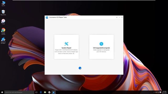Click the 'Easily upgrade or downgrade' description text
The image size is (168, 94).
(101, 51)
